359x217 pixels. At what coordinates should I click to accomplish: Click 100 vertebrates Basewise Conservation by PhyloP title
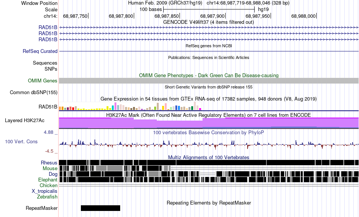(209, 132)
